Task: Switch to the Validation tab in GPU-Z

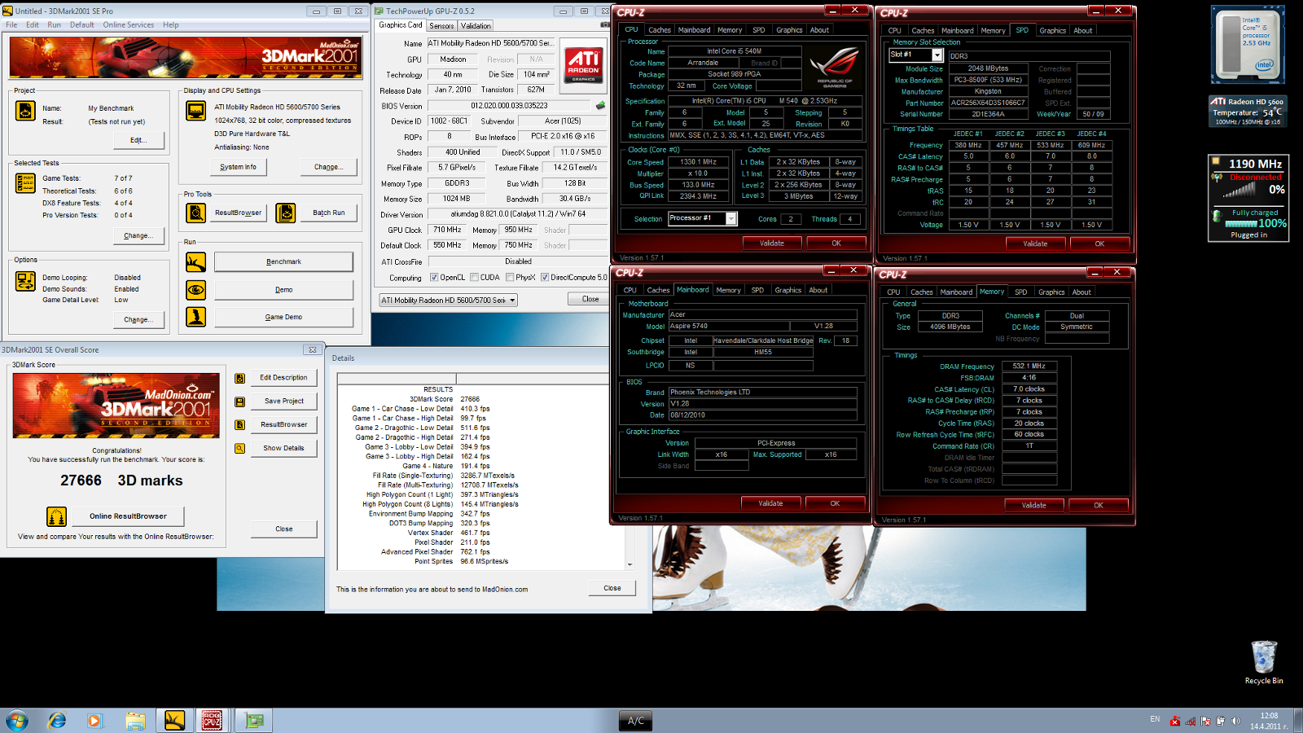Action: pos(476,26)
